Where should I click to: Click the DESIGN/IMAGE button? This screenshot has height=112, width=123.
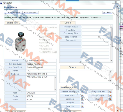point(13,12)
